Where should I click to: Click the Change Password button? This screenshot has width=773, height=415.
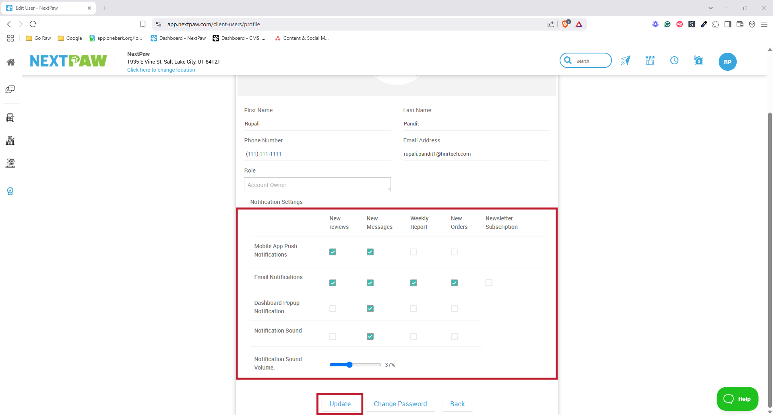coord(400,404)
